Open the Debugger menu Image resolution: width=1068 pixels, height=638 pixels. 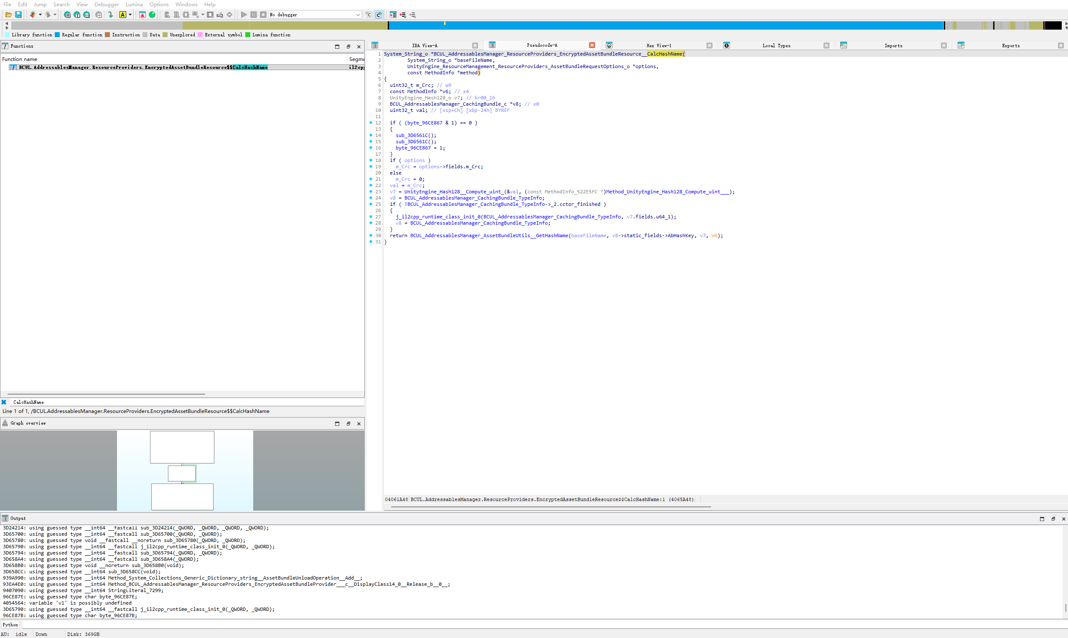coord(106,4)
